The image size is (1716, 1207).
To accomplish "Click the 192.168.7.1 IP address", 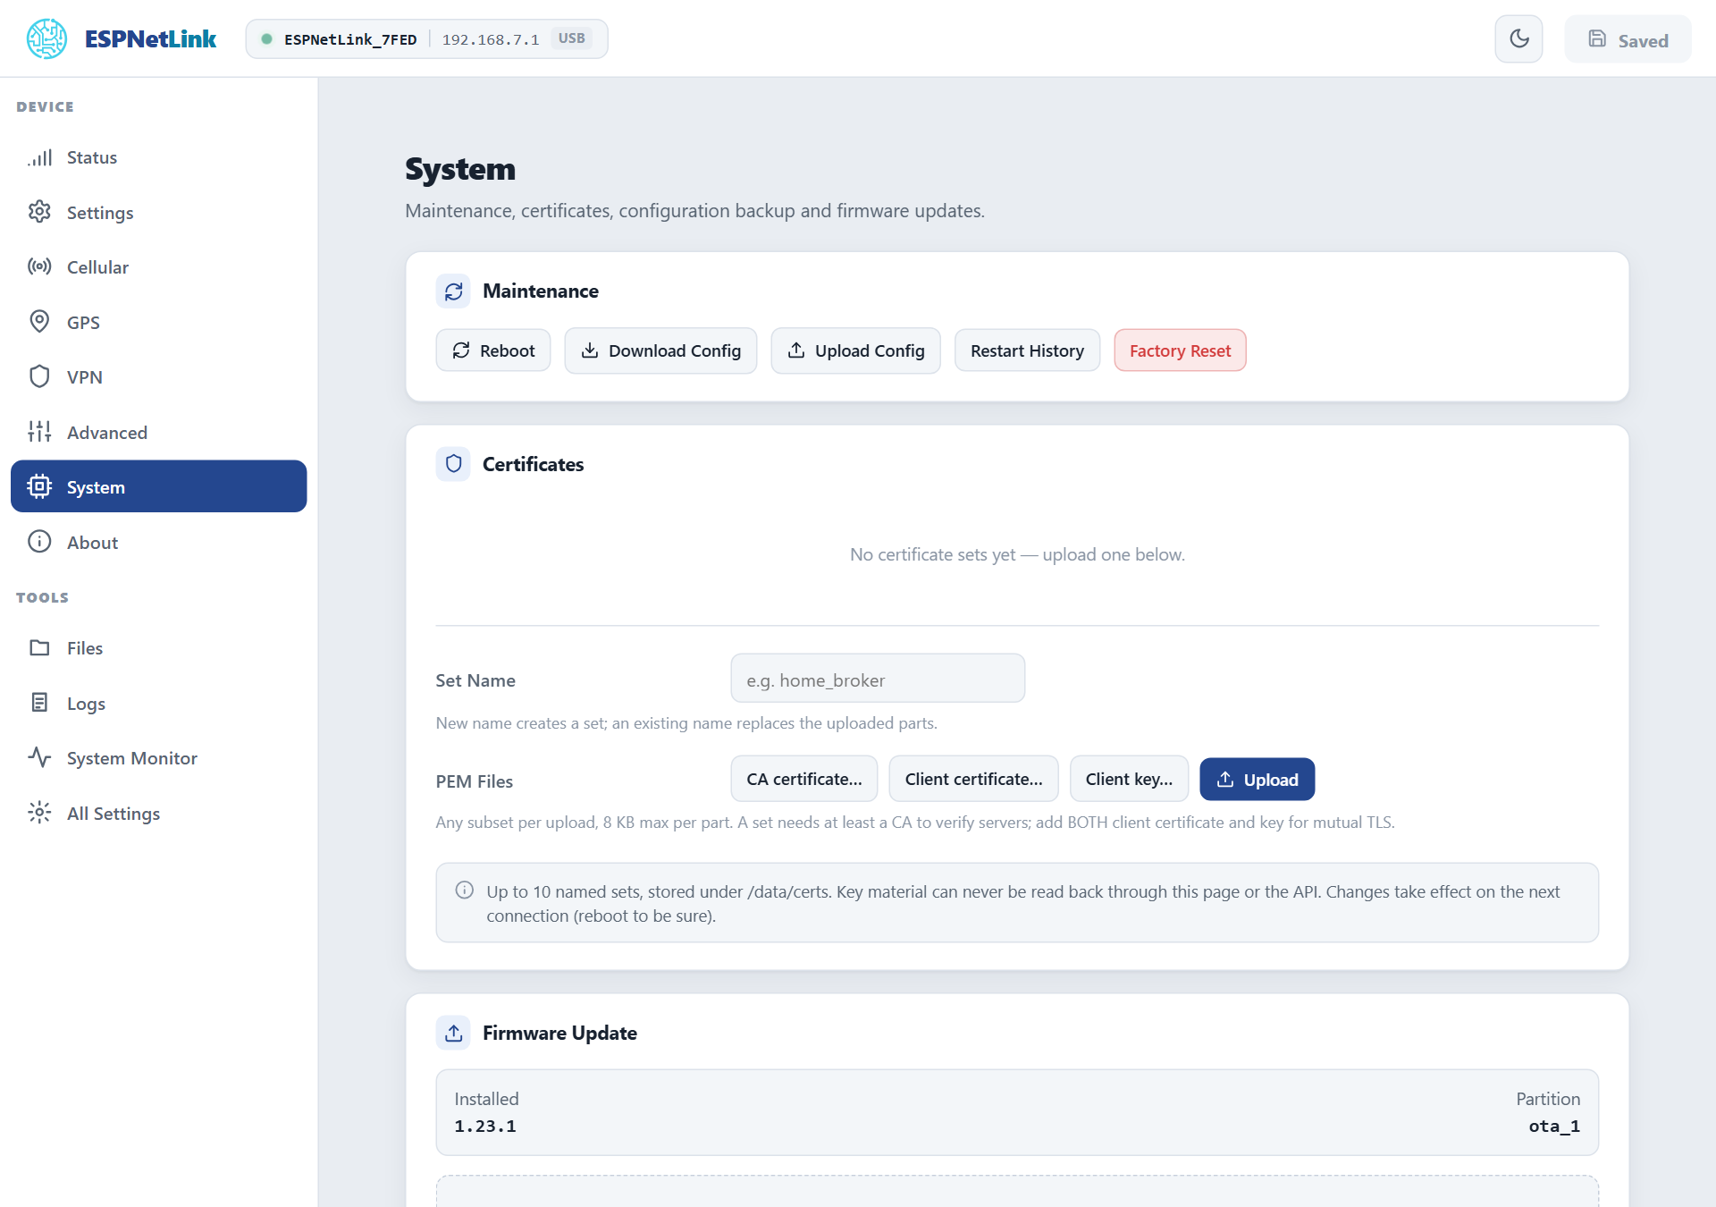I will click(491, 39).
